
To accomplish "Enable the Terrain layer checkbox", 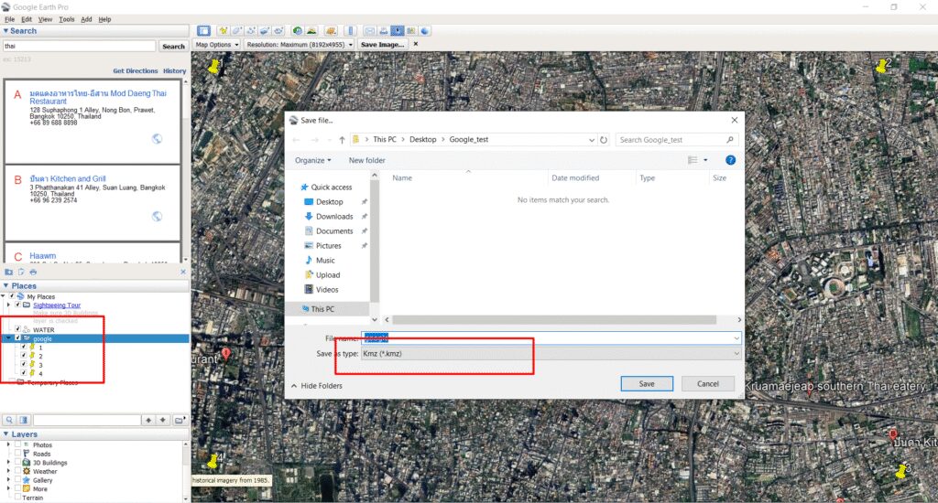I will (17, 497).
